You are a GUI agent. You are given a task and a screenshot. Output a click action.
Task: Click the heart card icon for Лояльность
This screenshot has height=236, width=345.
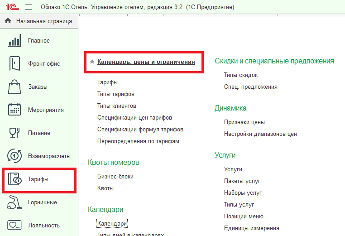point(14,225)
